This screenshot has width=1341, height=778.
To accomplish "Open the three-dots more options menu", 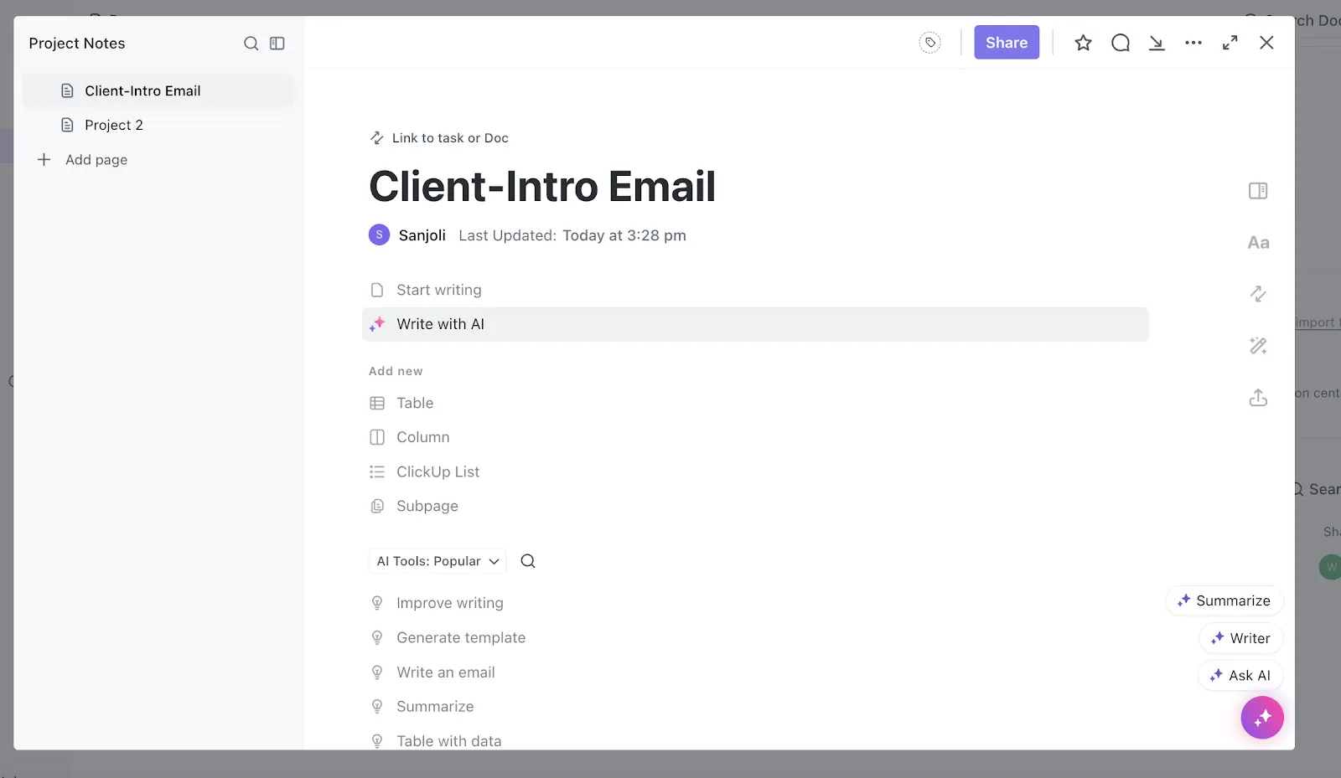I will pos(1193,43).
